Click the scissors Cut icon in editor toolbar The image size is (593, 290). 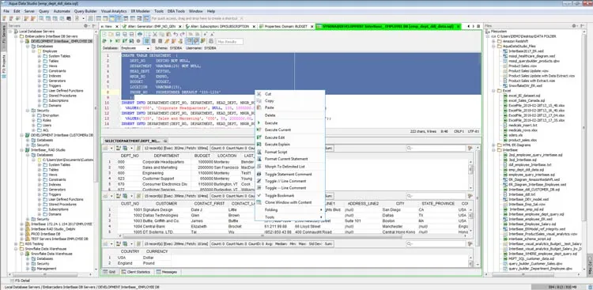tap(155, 35)
